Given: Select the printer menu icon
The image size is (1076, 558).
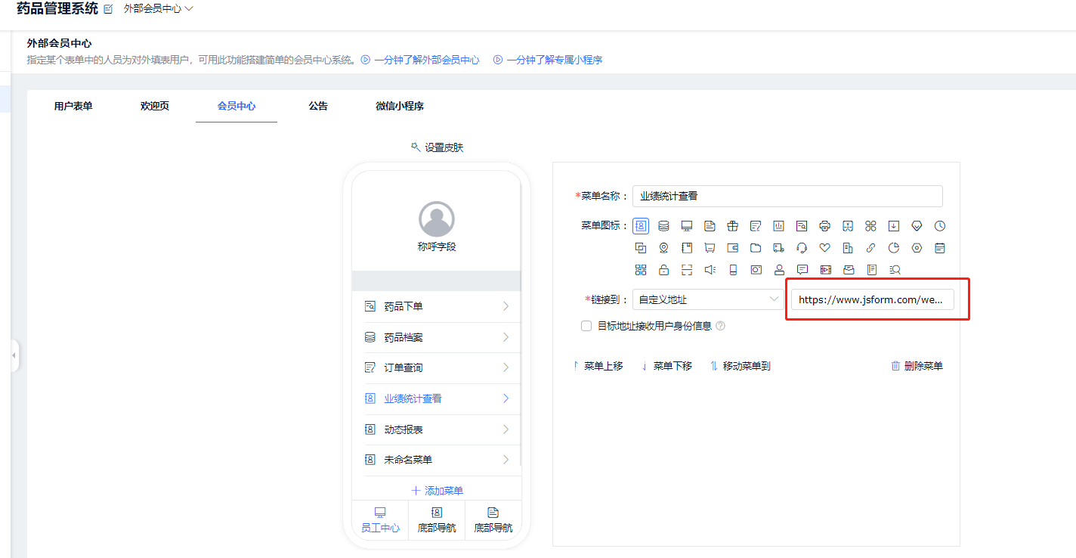Looking at the screenshot, I should [824, 226].
